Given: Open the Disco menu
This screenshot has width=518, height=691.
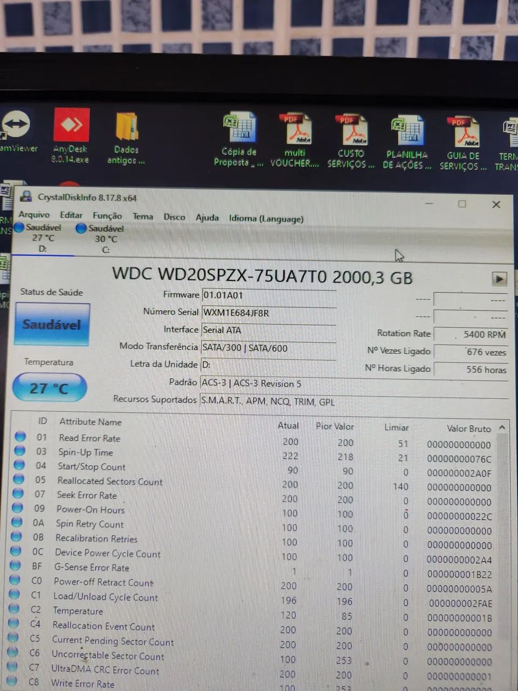Looking at the screenshot, I should pos(174,217).
